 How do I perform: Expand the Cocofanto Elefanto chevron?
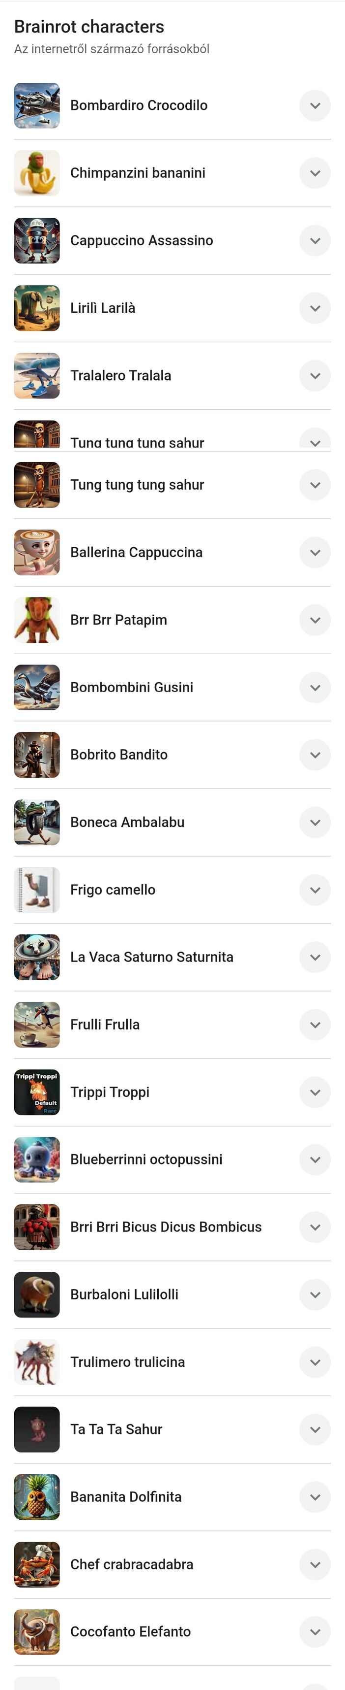tap(315, 1632)
